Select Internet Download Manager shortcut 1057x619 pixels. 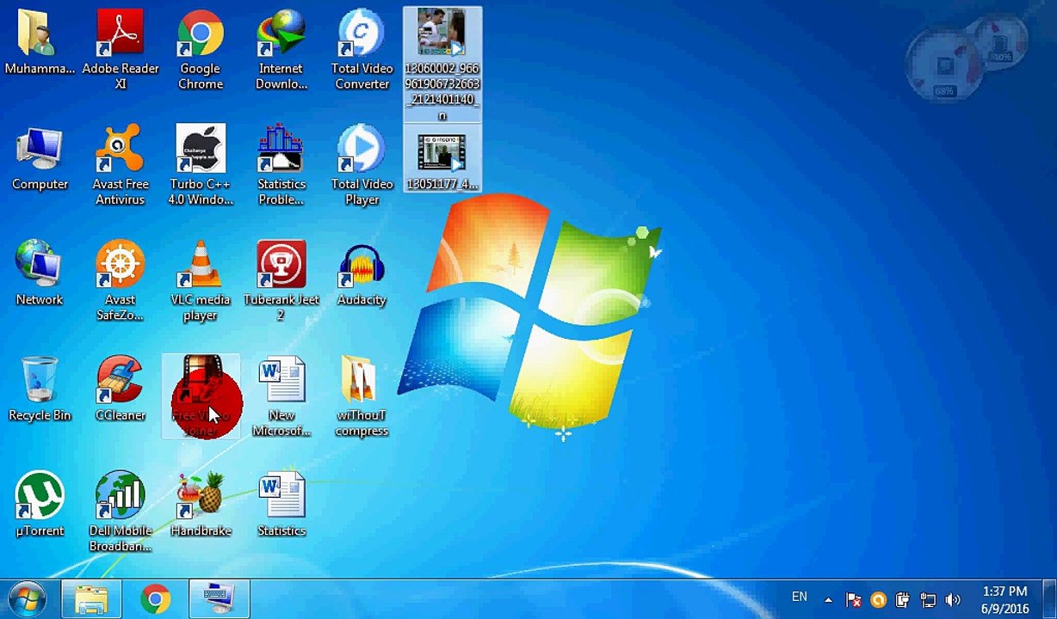281,50
